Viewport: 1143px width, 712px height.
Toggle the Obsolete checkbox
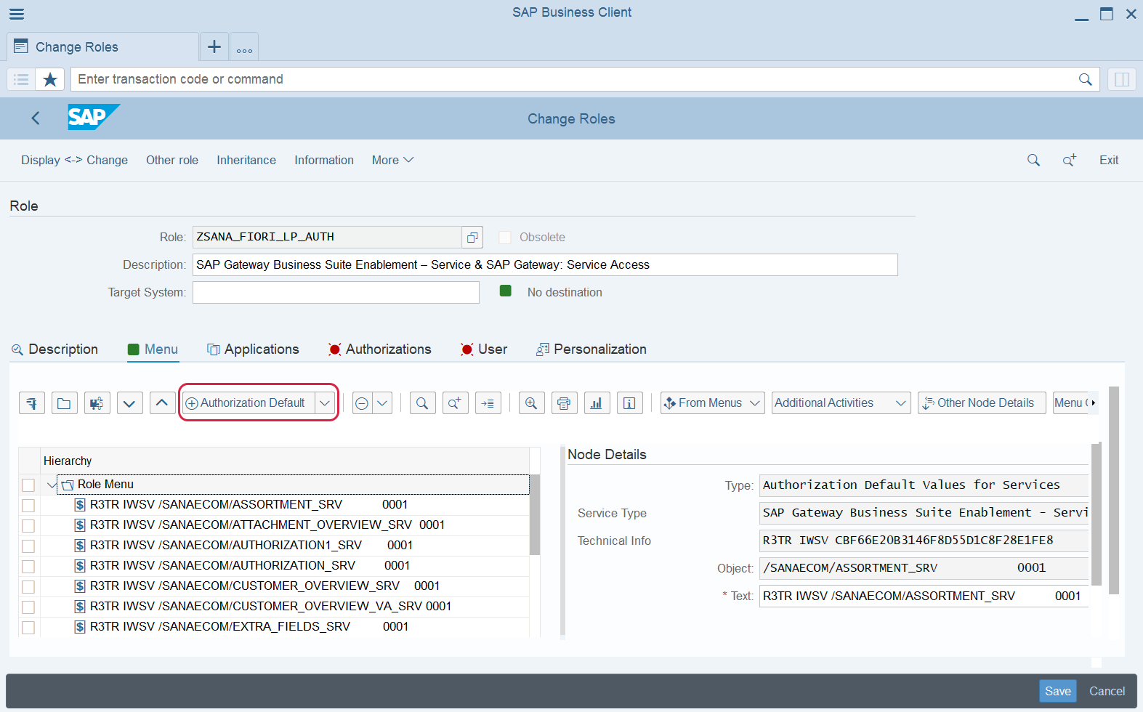click(x=505, y=237)
